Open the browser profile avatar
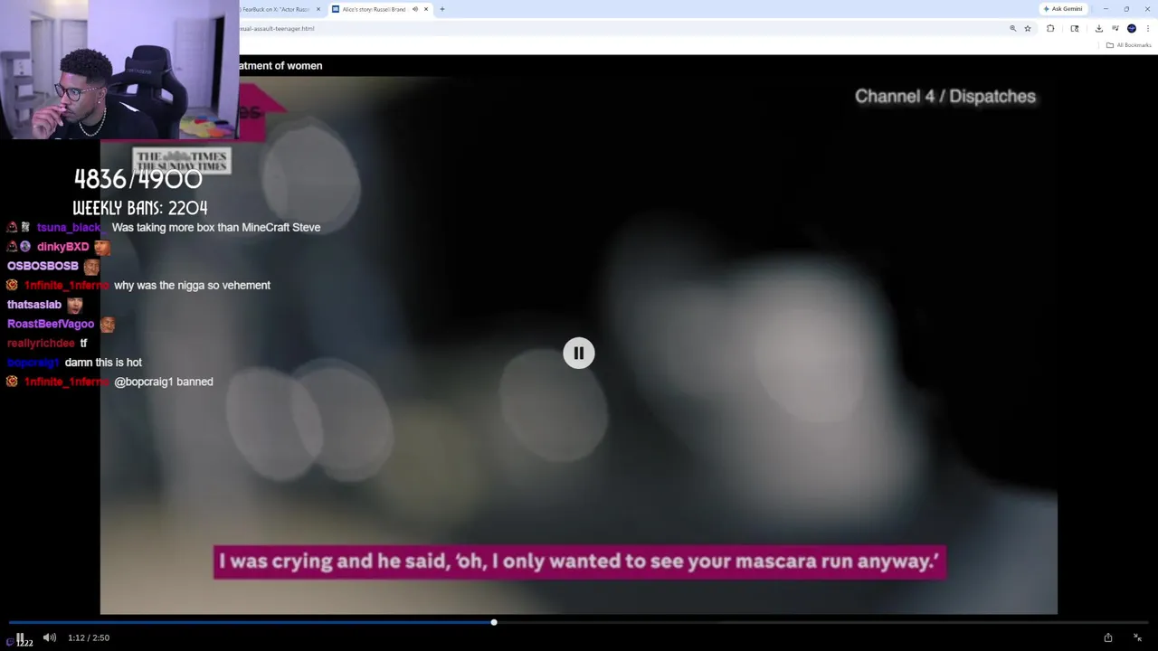The width and height of the screenshot is (1158, 651). [1132, 28]
